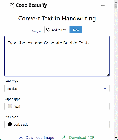Open the Font Style Pacifico dropdown
Screen dimensions: 118x140
click(57, 88)
